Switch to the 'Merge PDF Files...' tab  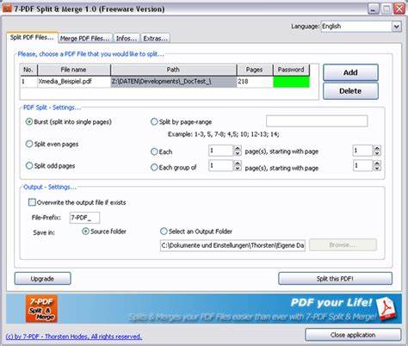coord(85,38)
